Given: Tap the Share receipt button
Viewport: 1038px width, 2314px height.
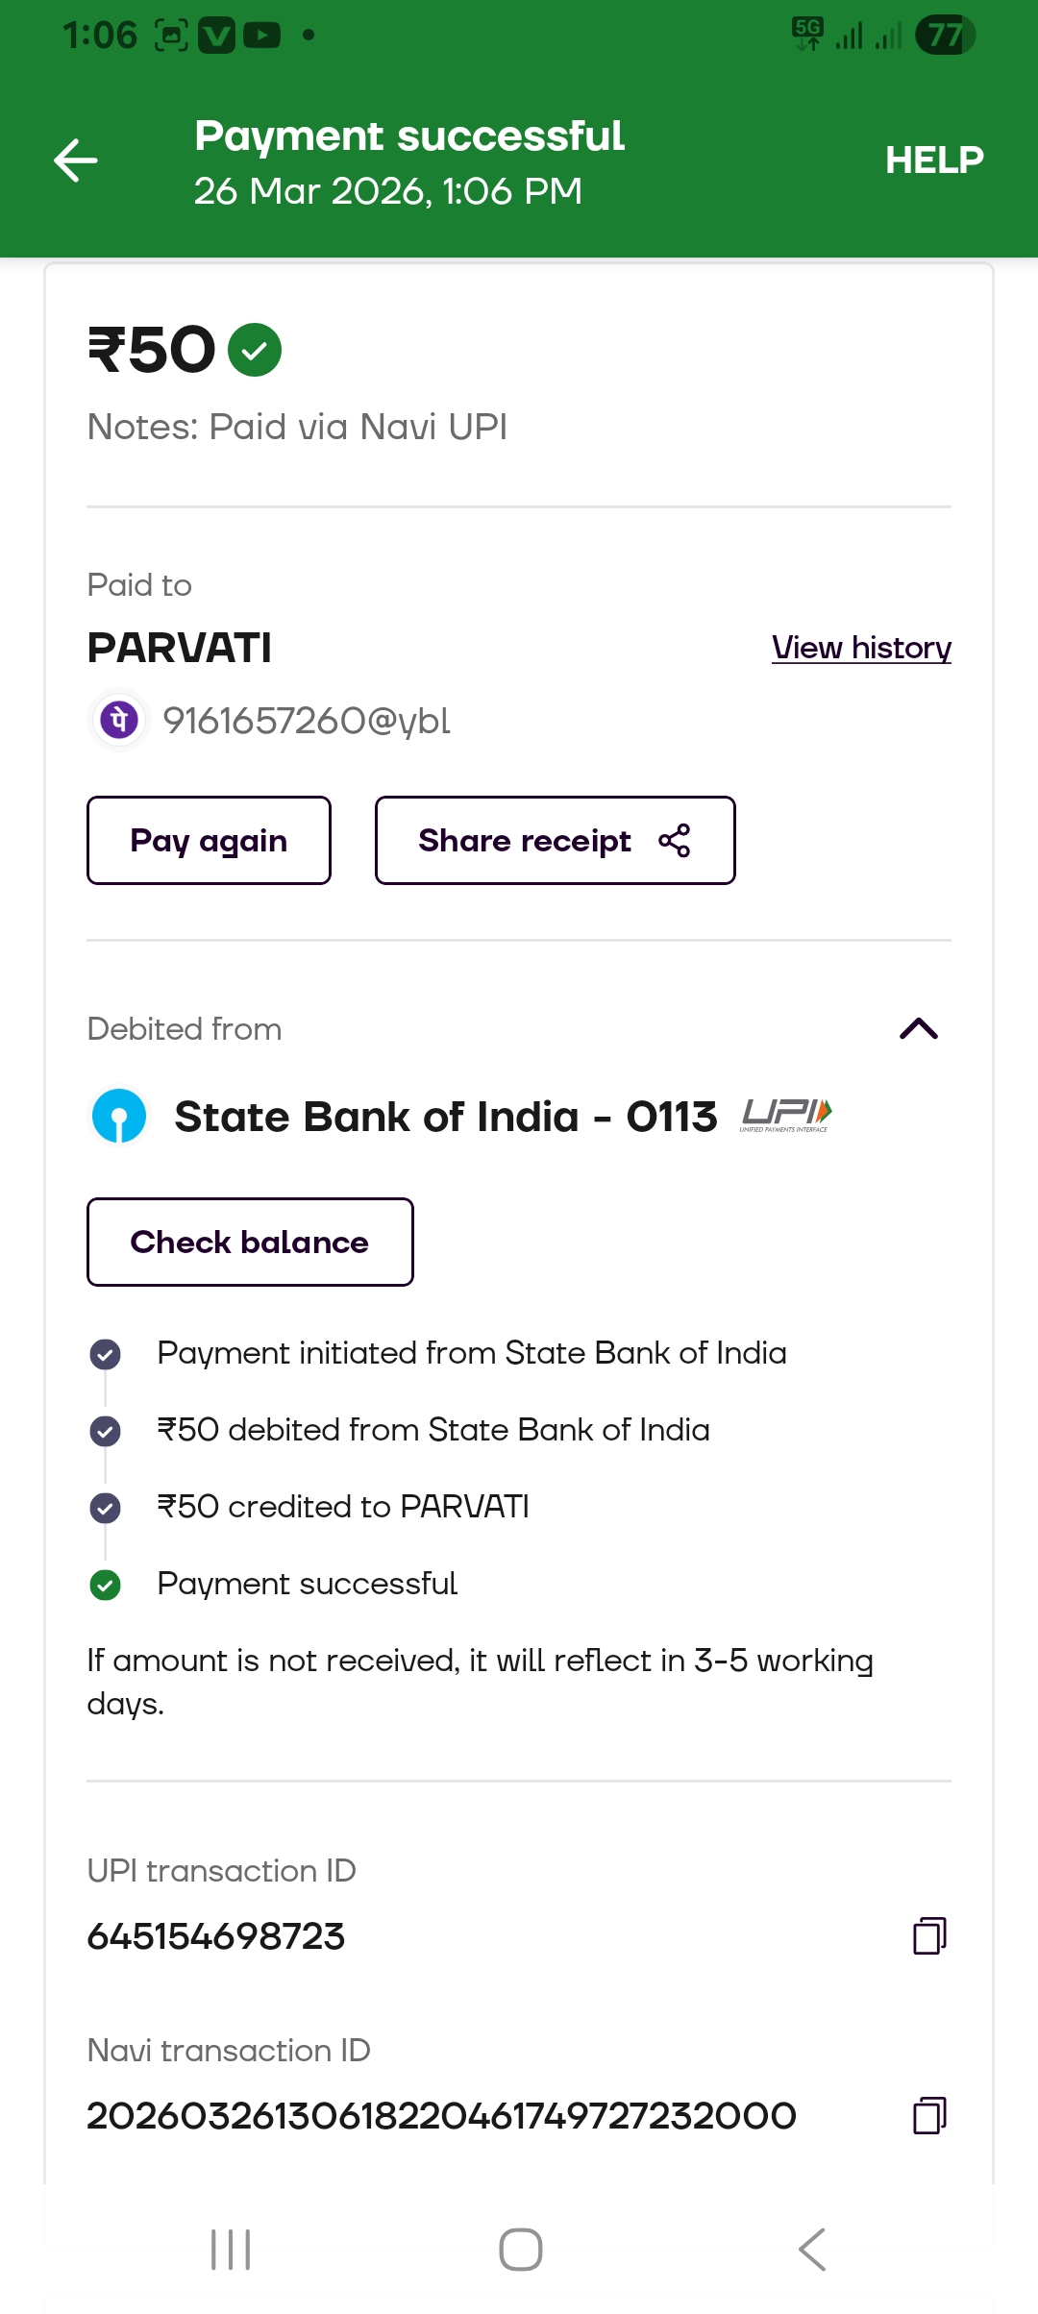Looking at the screenshot, I should tap(555, 841).
